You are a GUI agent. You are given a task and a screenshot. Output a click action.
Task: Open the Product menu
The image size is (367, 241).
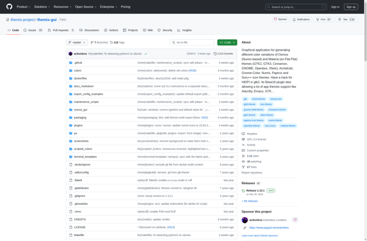point(23,7)
